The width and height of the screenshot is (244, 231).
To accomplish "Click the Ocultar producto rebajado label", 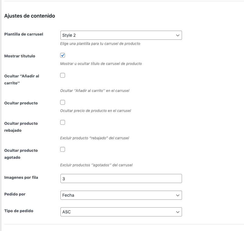I will [21, 127].
